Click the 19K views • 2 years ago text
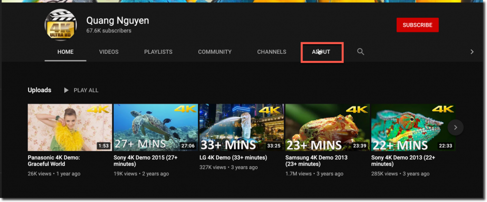The height and width of the screenshot is (202, 487). [141, 174]
